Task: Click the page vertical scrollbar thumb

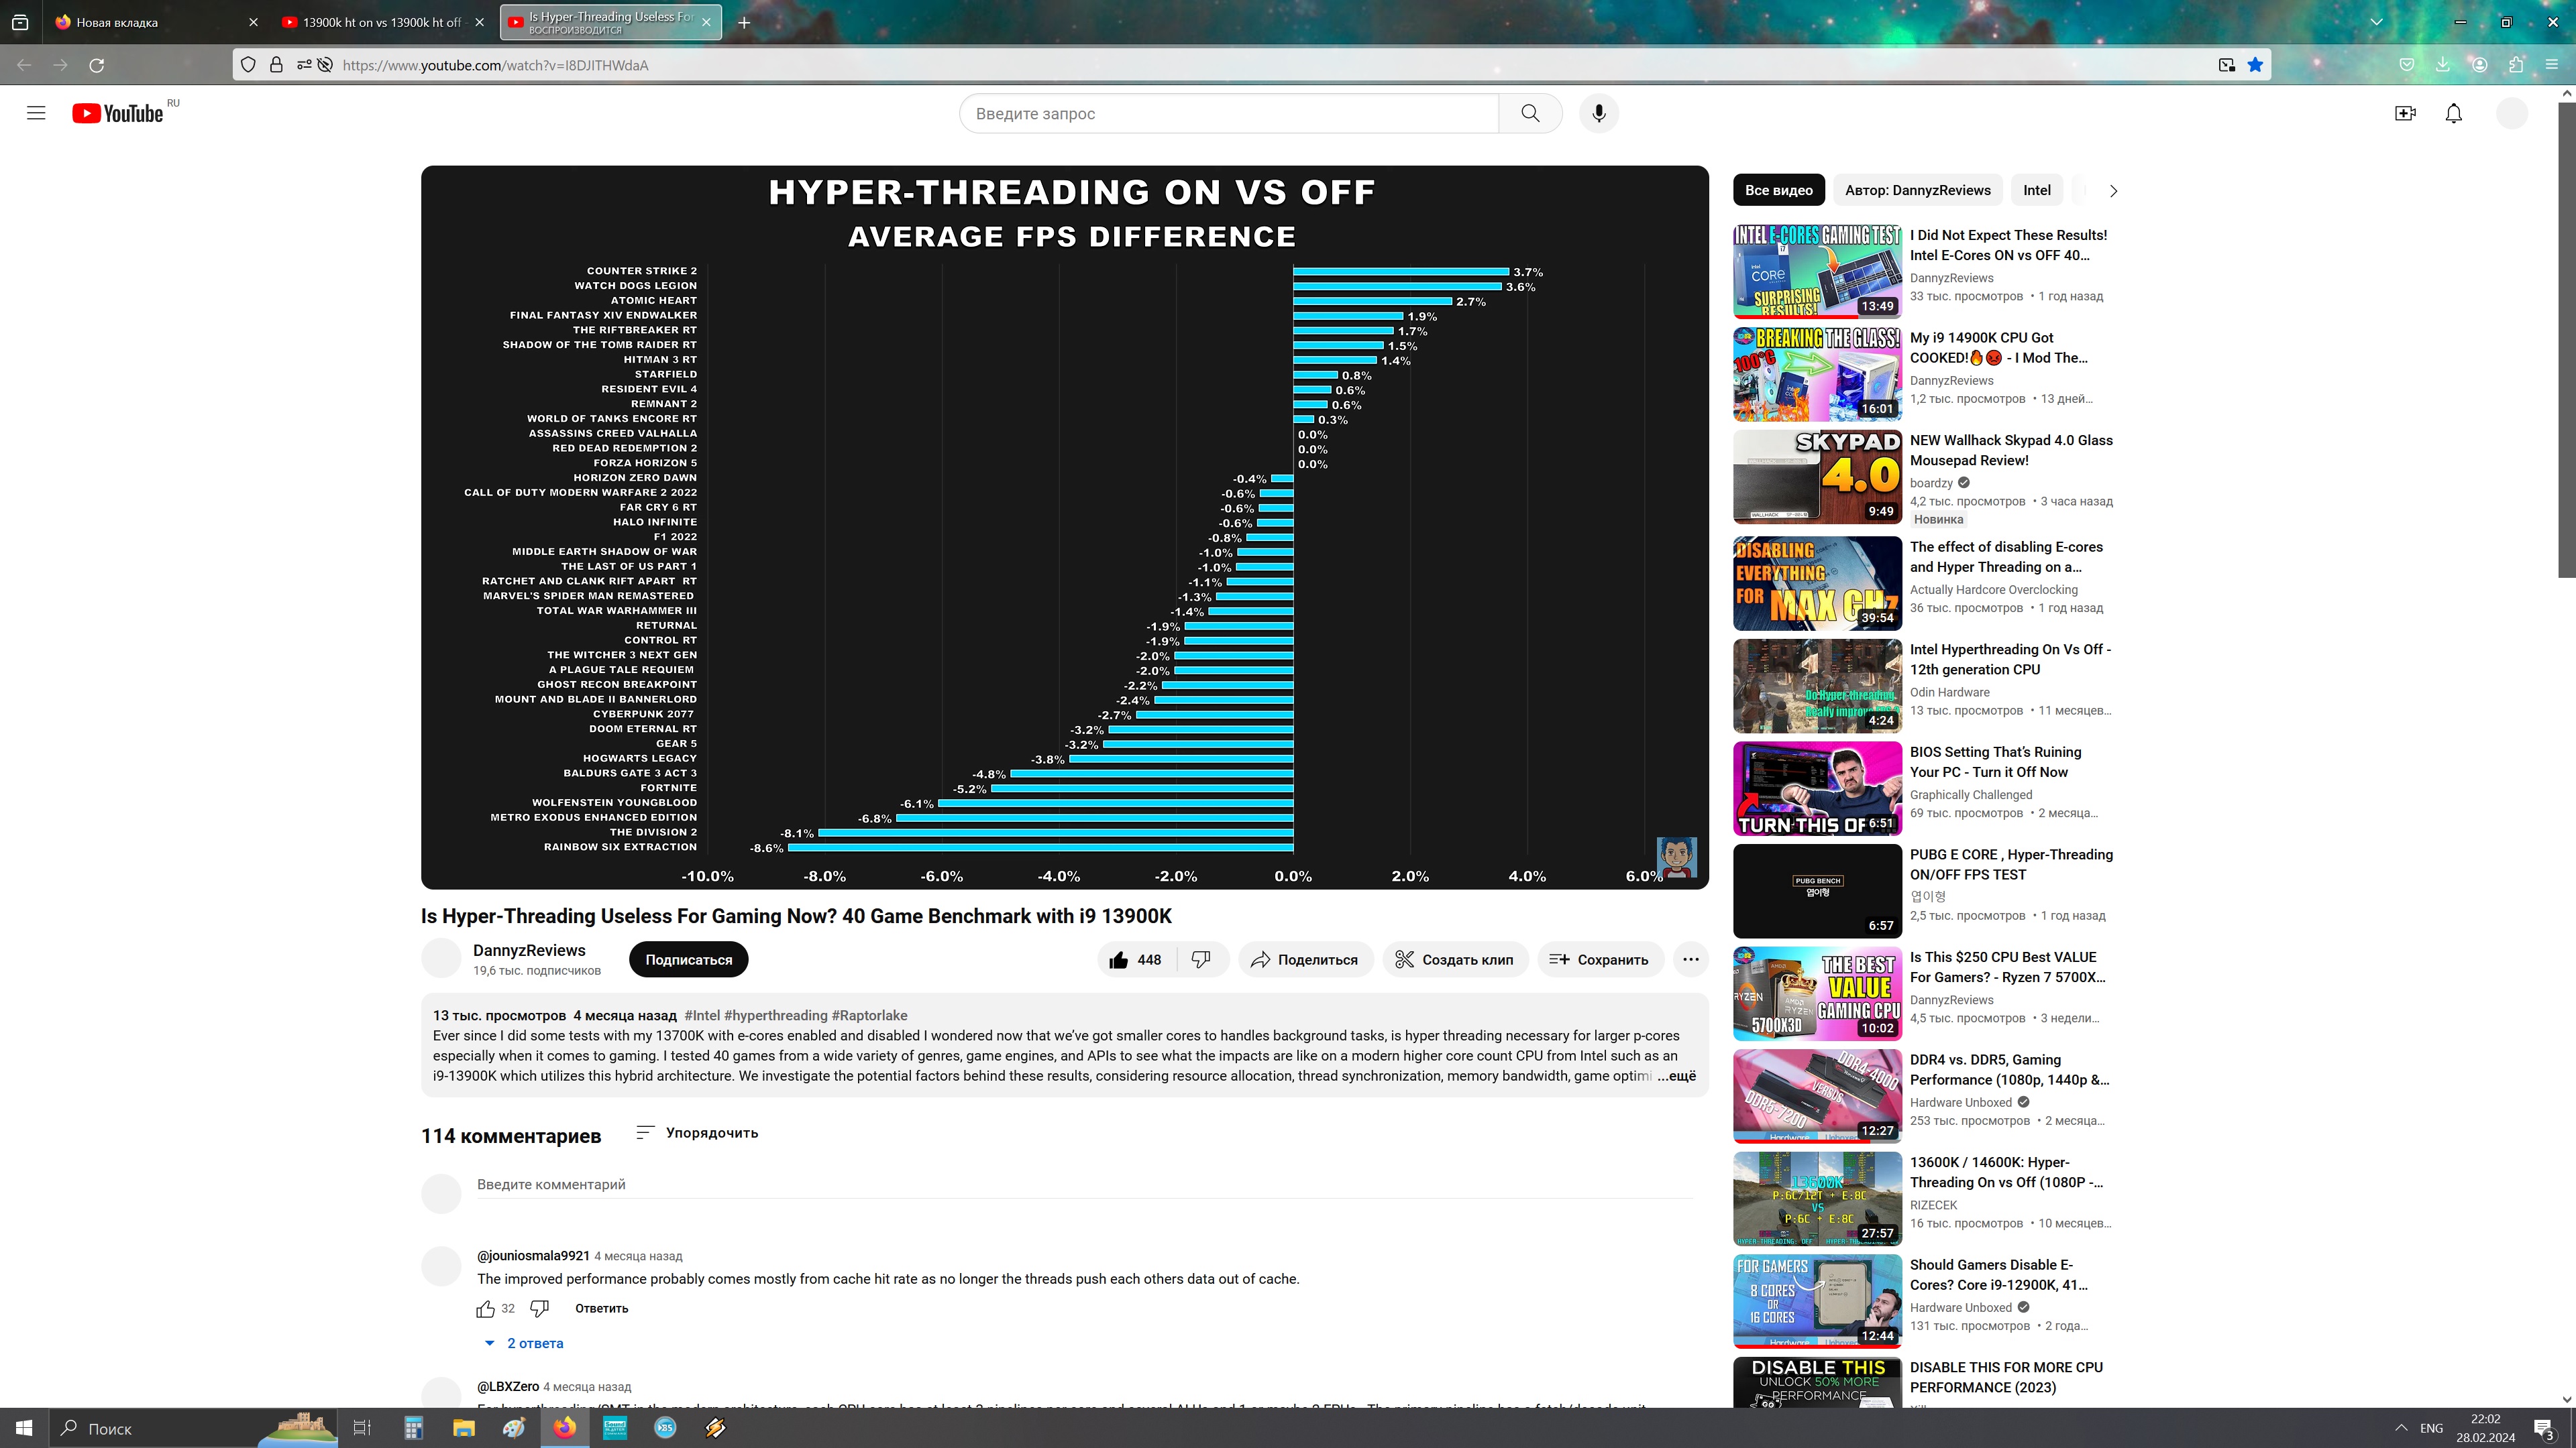Action: (2566, 340)
